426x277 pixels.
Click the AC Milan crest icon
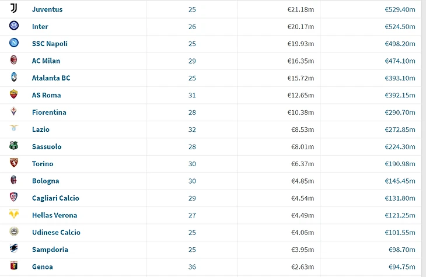(14, 60)
